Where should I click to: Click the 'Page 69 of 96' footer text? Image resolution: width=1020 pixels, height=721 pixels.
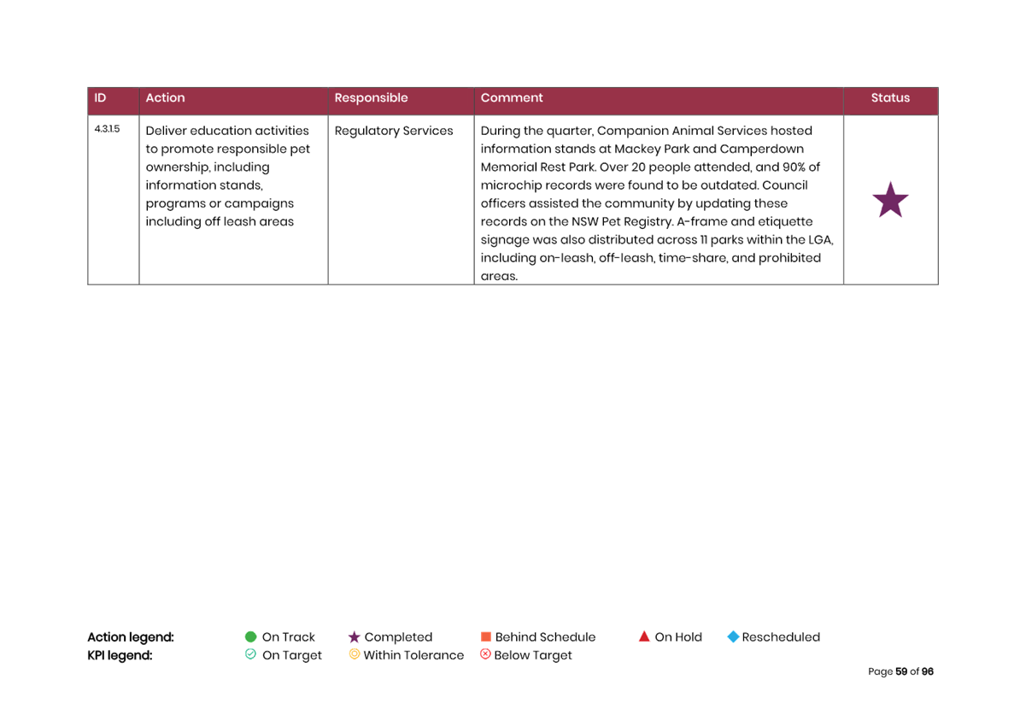pyautogui.click(x=900, y=671)
